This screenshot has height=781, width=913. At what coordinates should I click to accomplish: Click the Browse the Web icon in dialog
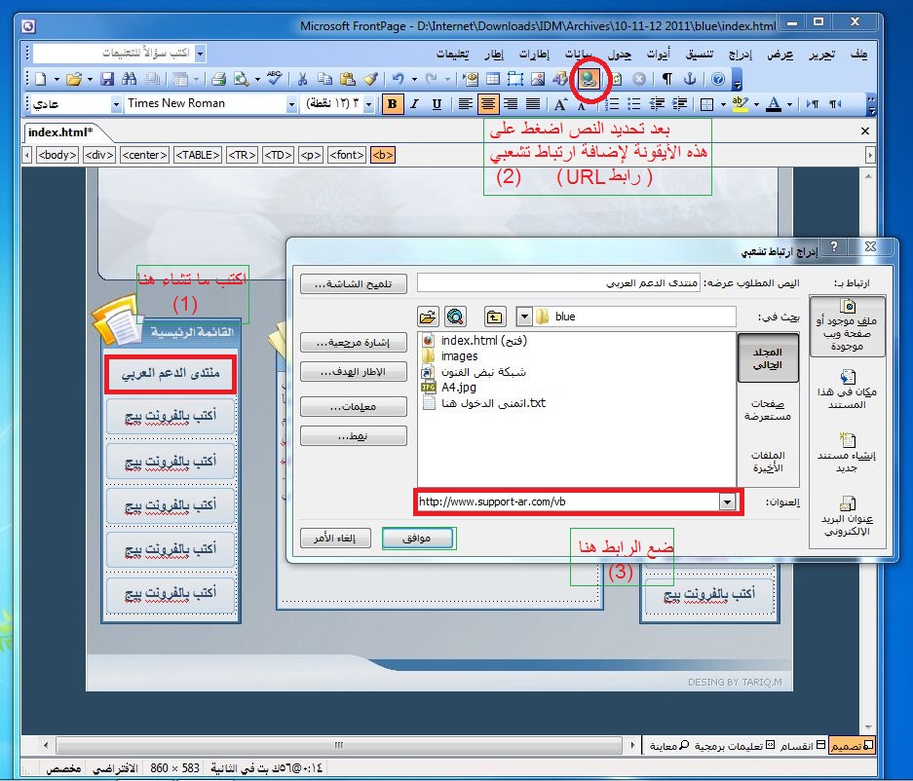point(455,316)
